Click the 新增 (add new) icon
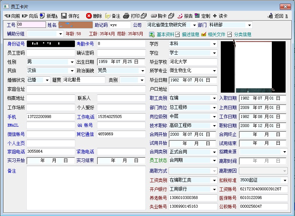The height and width of the screenshot is (216, 295). pos(42,16)
